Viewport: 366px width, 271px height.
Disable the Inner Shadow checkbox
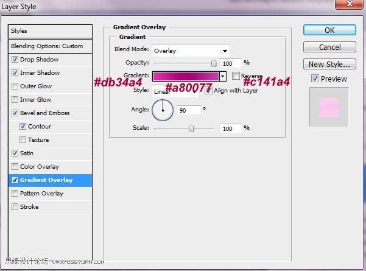[15, 73]
